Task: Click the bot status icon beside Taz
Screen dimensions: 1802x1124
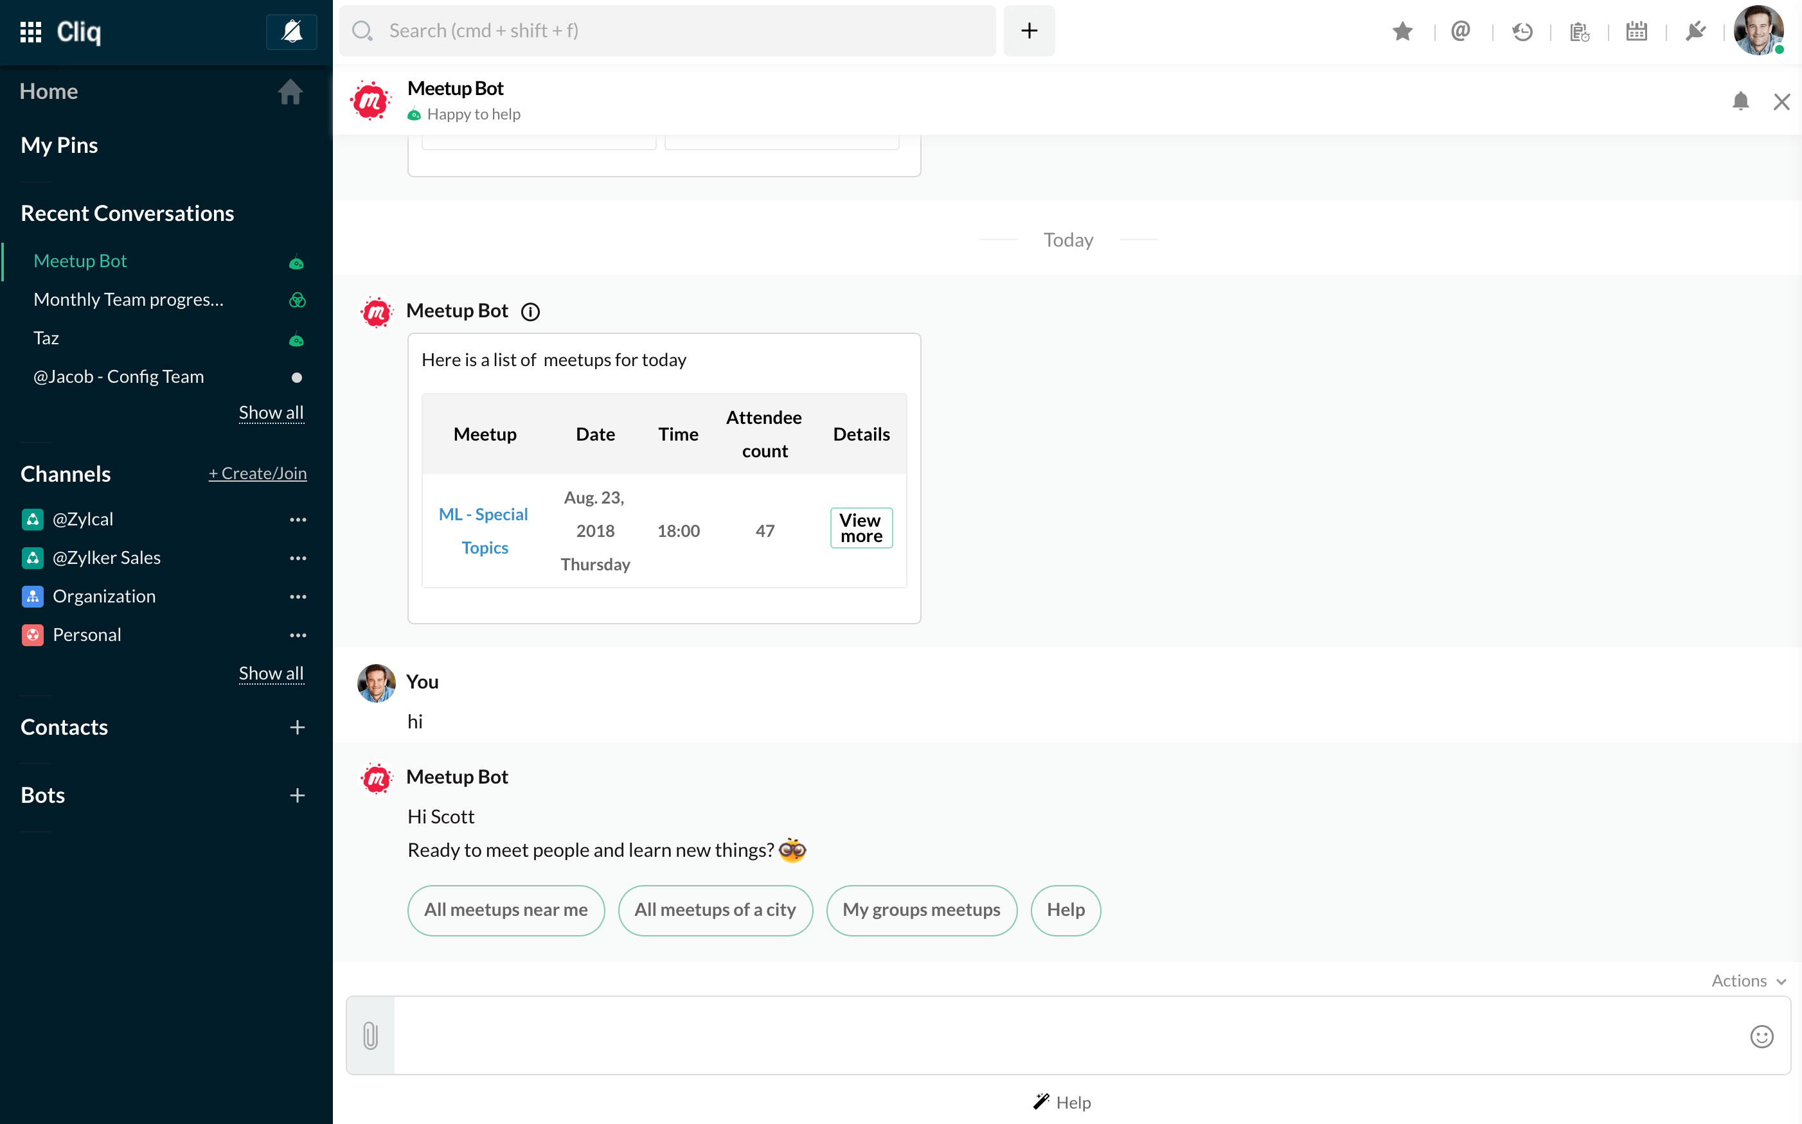Action: tap(296, 340)
